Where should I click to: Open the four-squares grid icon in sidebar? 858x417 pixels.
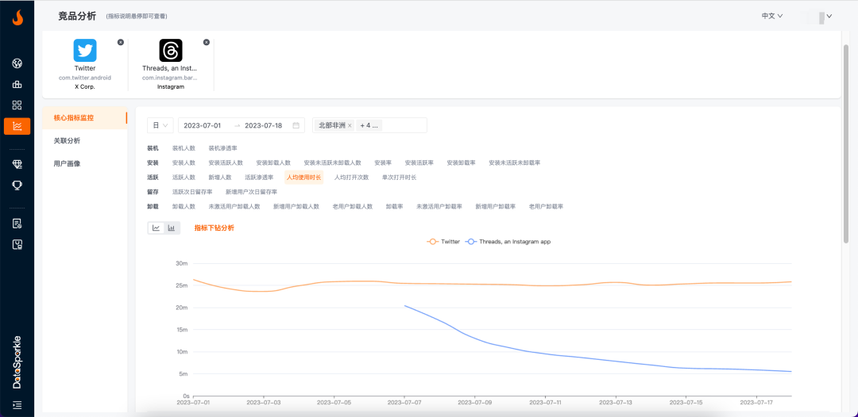tap(17, 105)
